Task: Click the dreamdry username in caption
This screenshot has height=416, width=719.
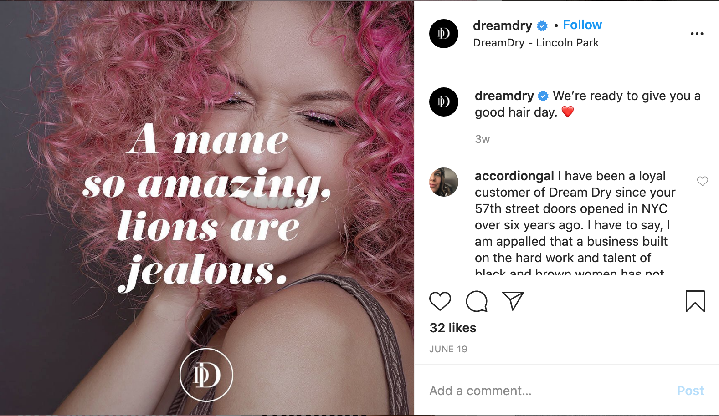Action: [504, 96]
